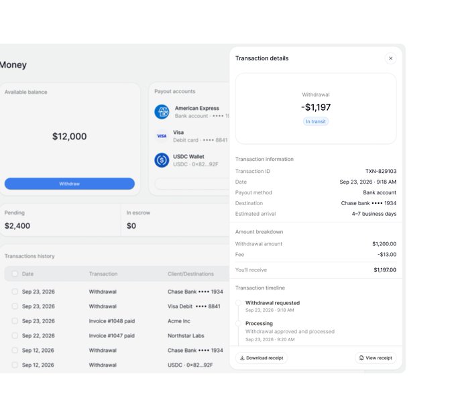The width and height of the screenshot is (456, 417).
Task: Click the Invoice #1048 paid transaction
Action: 112,321
